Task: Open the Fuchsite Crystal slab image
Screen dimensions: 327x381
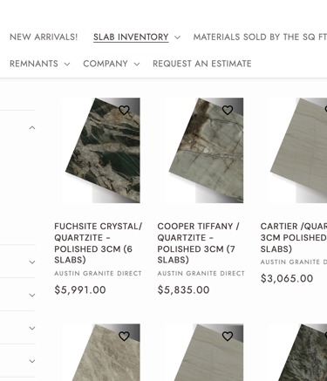Action: coord(101,150)
